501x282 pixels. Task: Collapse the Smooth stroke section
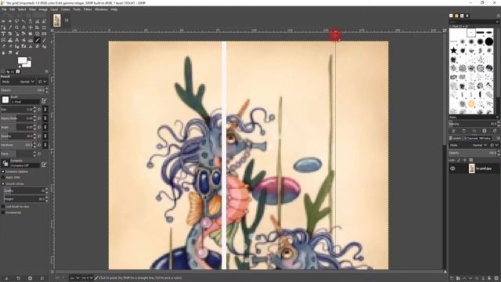pyautogui.click(x=3, y=184)
